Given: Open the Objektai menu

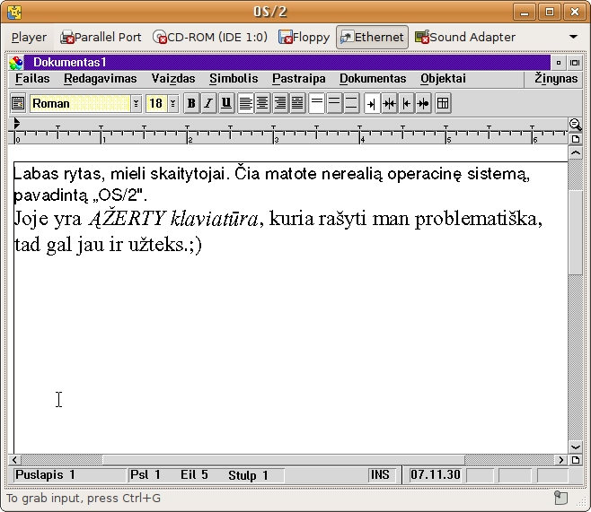Looking at the screenshot, I should pos(444,79).
